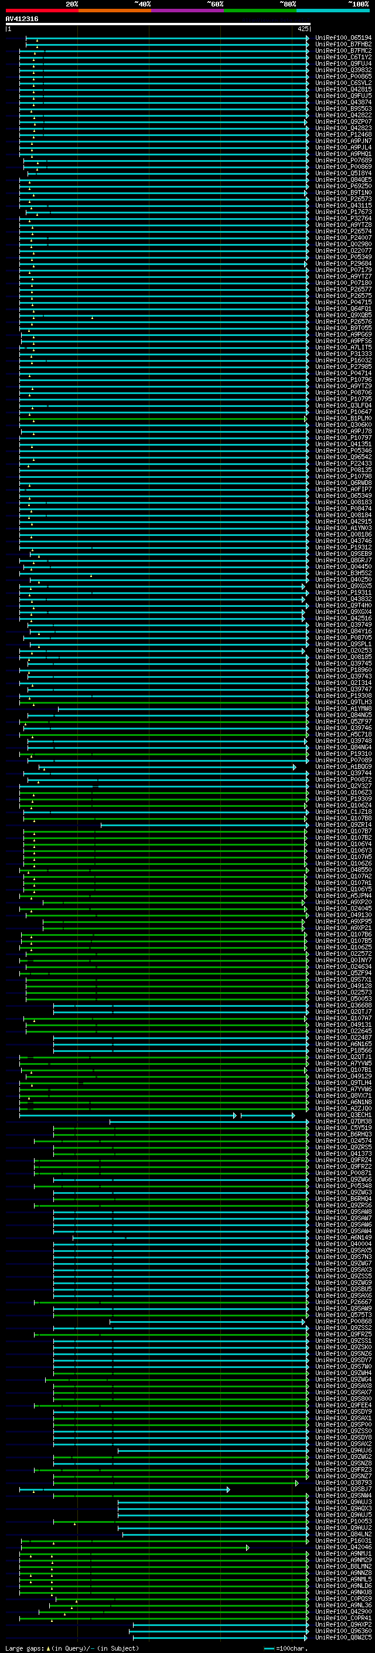This screenshot has width=375, height=1653.
Task: Select hit label UniRef100_P24007
Action: pos(343,238)
